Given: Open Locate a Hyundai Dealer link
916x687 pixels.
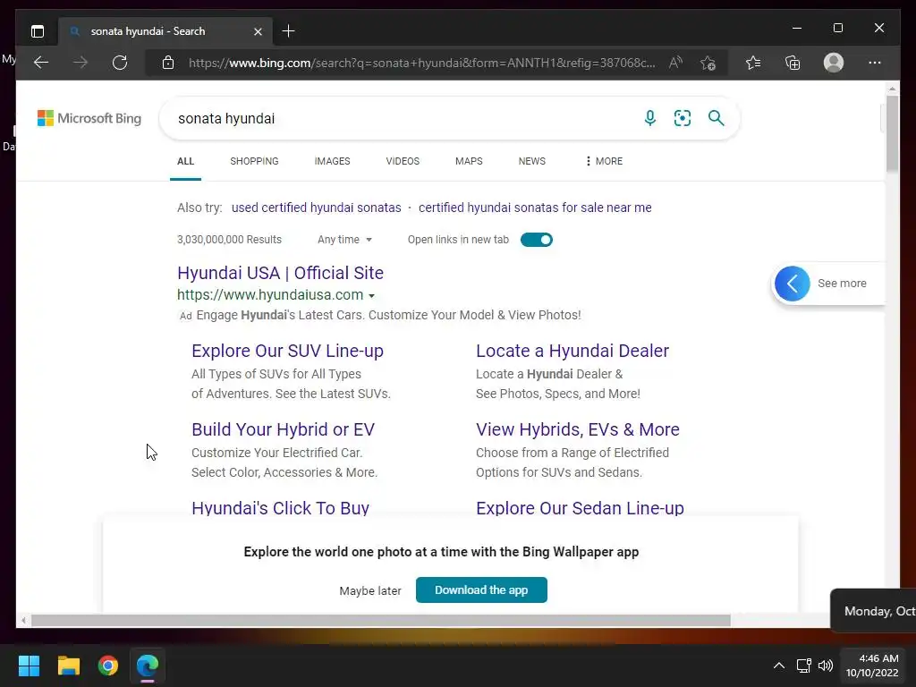Looking at the screenshot, I should pos(572,351).
